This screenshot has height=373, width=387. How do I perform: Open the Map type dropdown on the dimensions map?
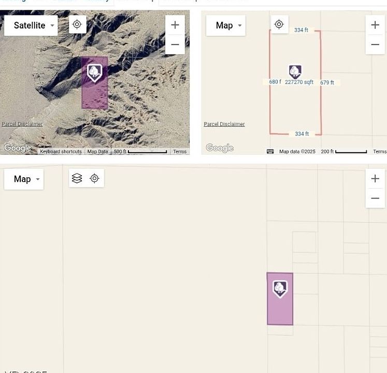coord(225,25)
